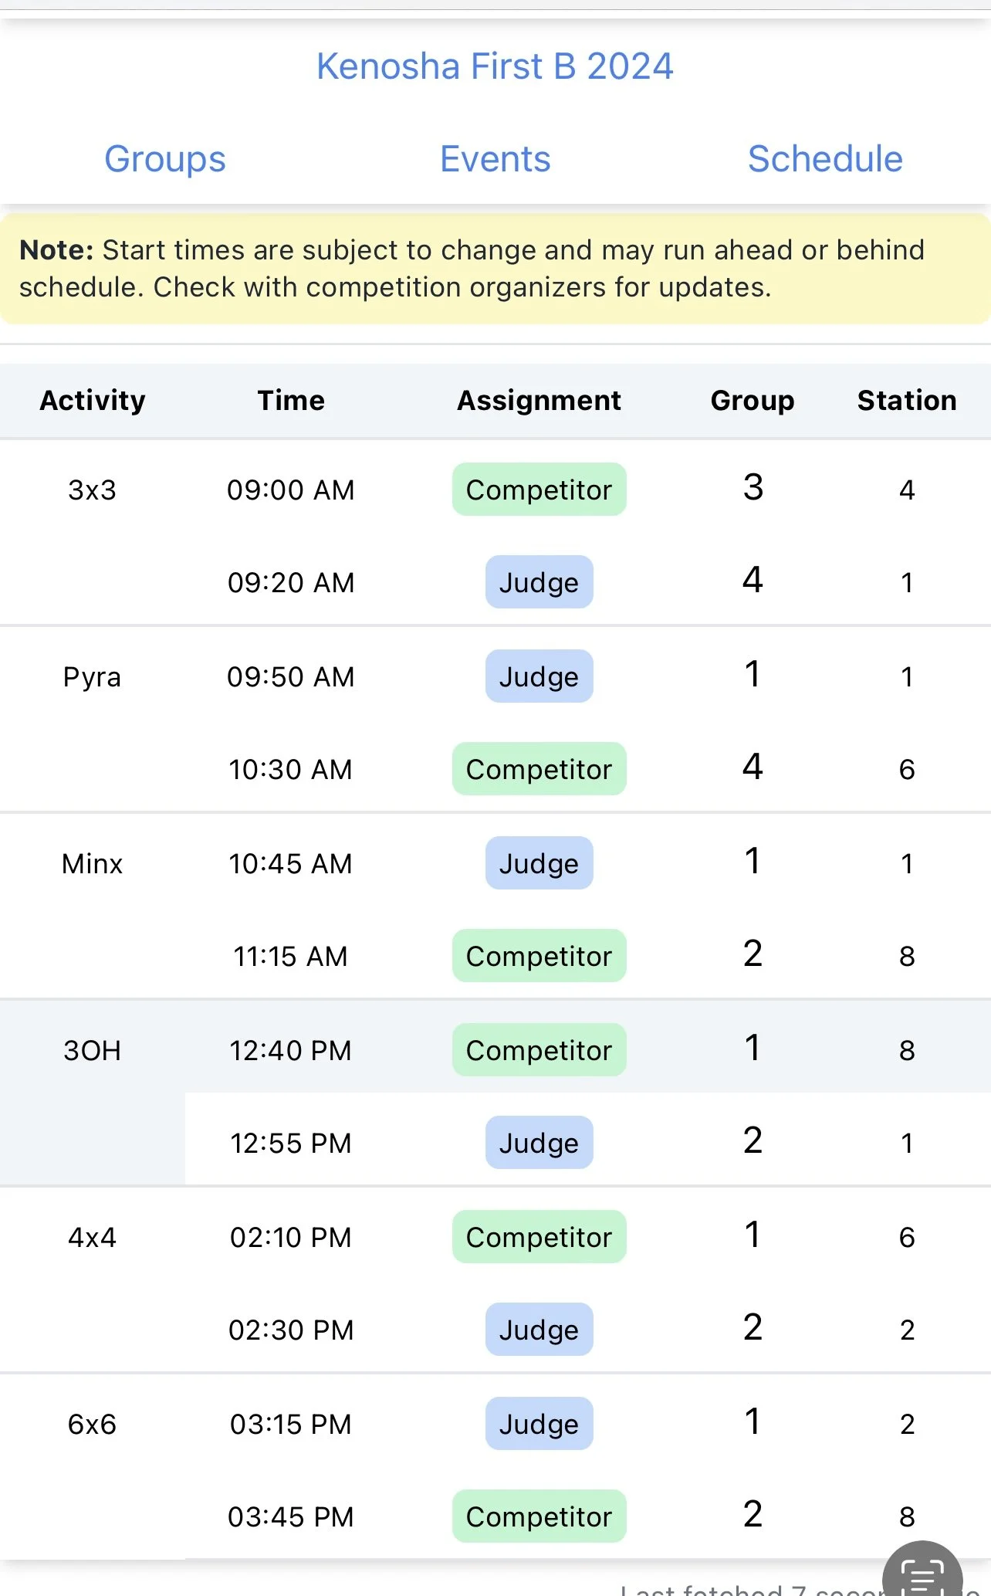
Task: Click the Station column header
Action: [906, 401]
